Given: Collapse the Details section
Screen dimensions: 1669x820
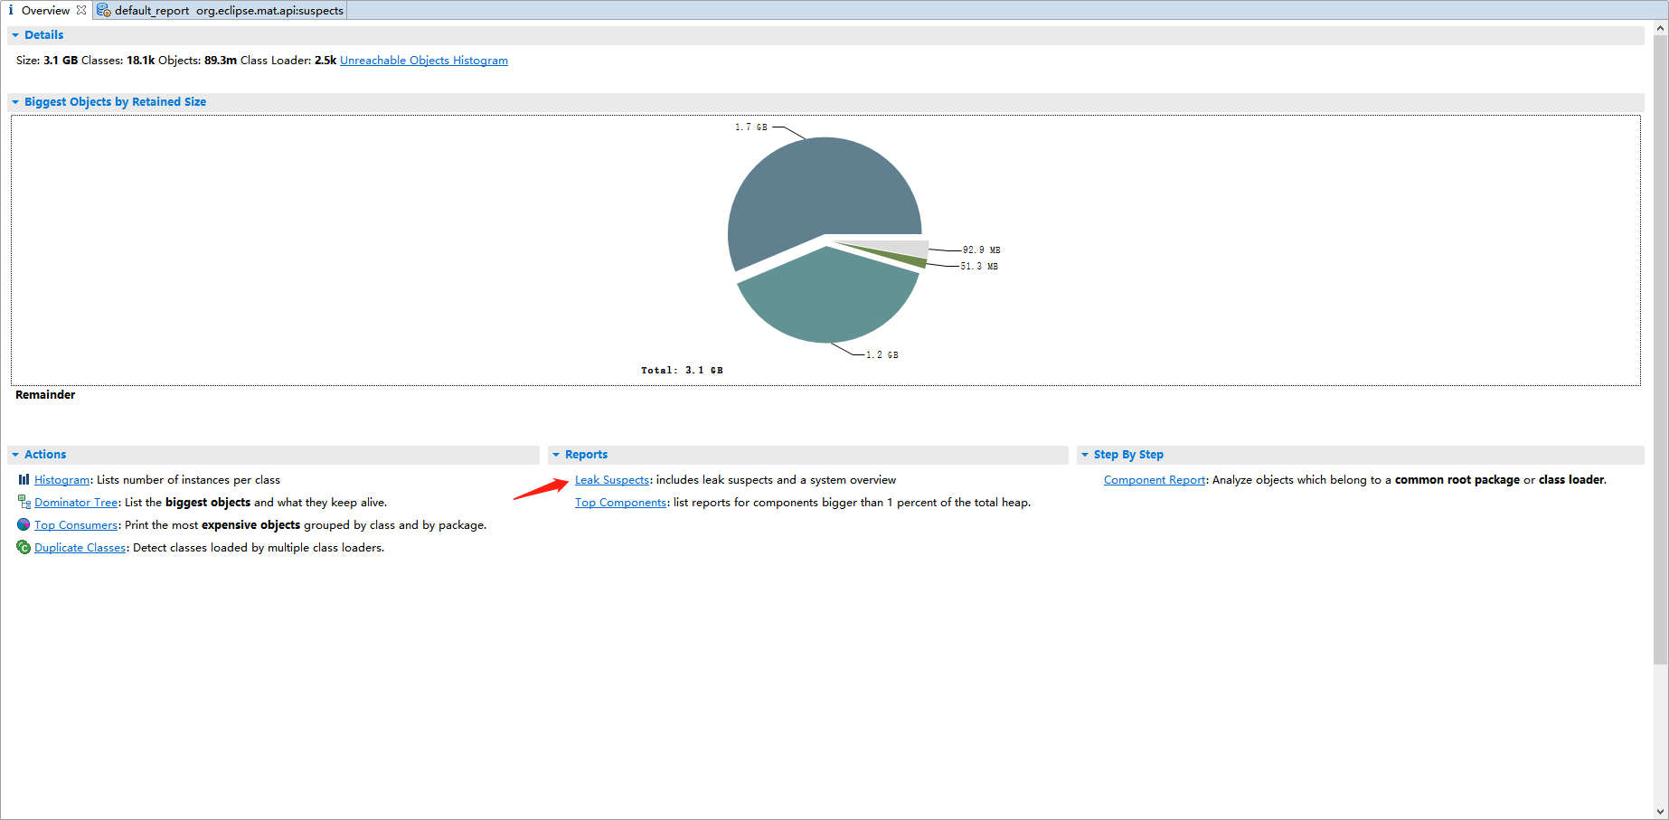Looking at the screenshot, I should [x=15, y=35].
